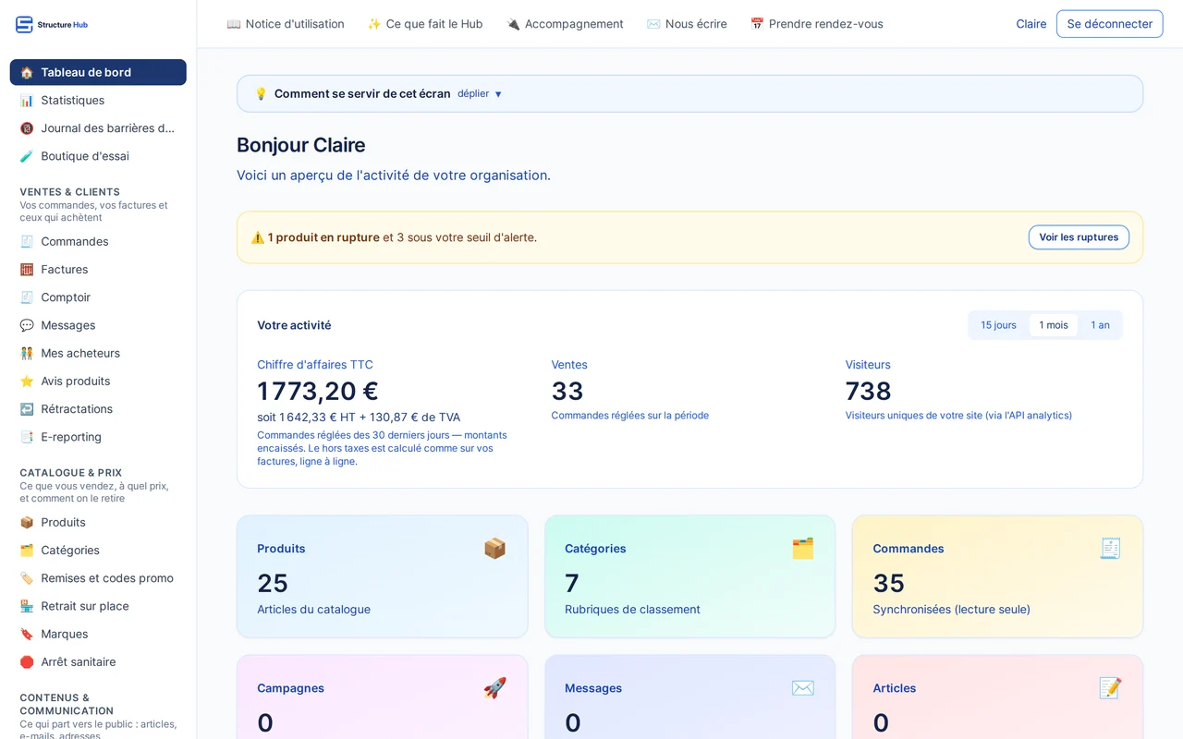
Task: Click the speech bubble icon beside Messages
Action: coord(27,325)
